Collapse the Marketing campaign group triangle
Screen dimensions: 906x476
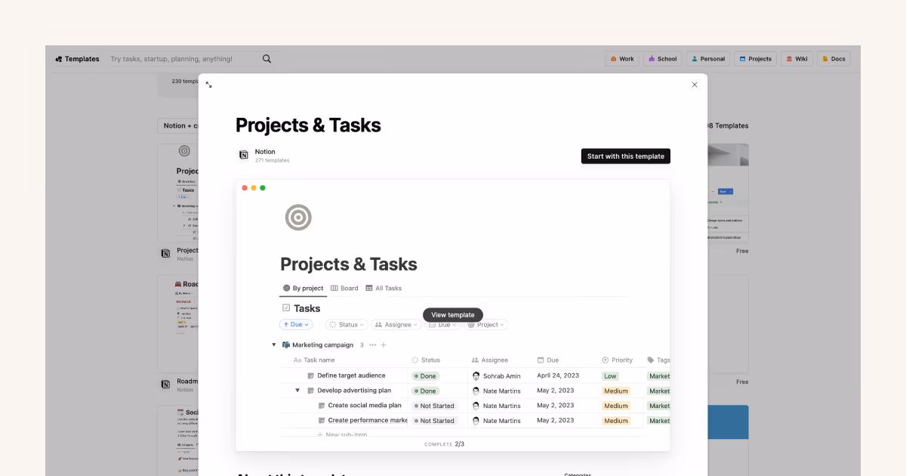(273, 345)
